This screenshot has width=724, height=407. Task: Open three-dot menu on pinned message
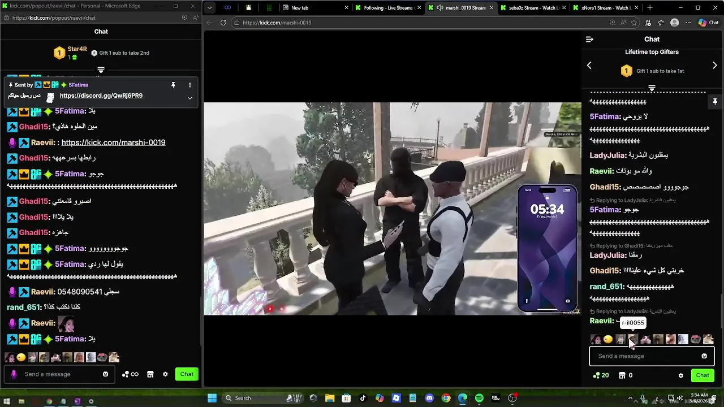[x=189, y=85]
